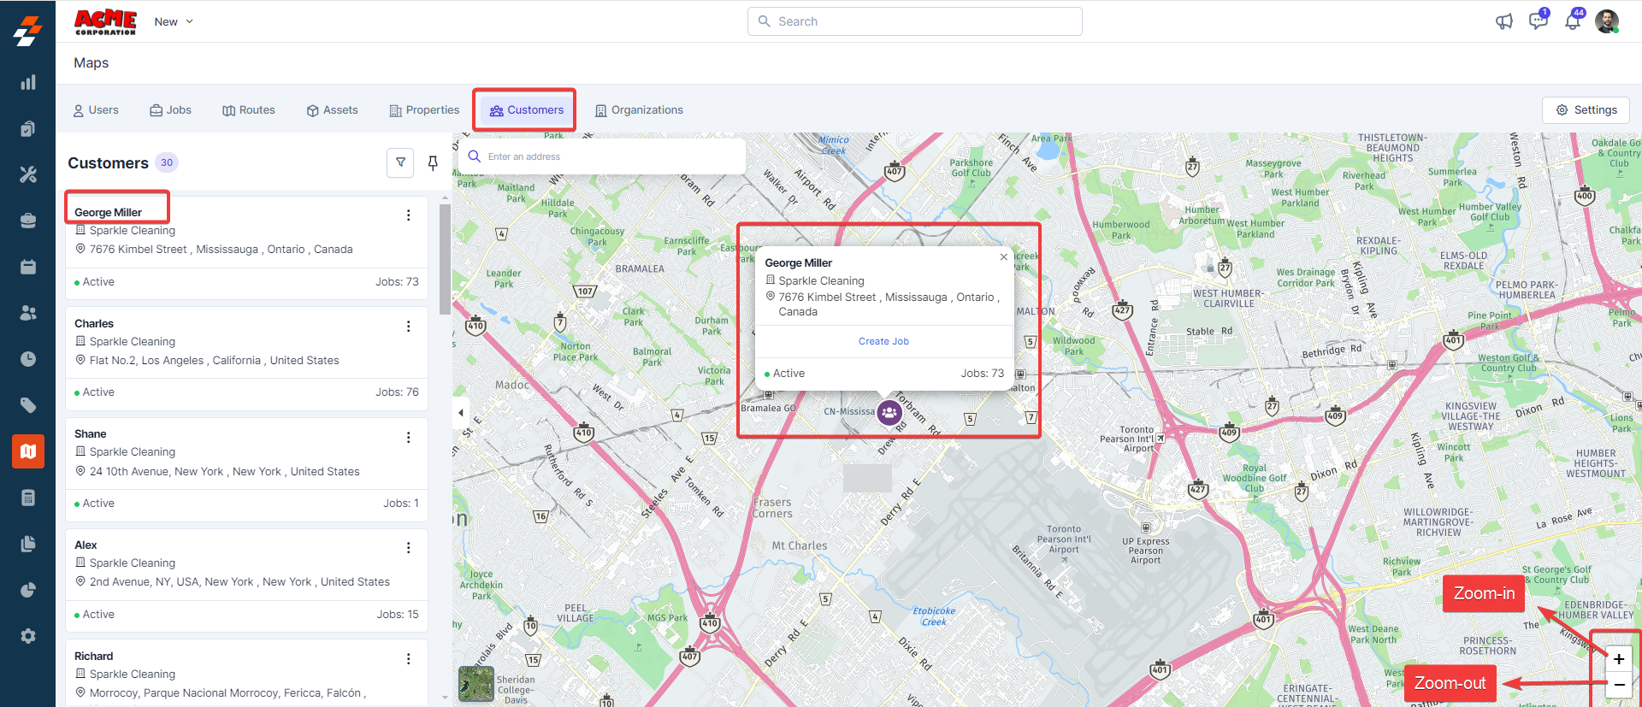Open the dashboard bar chart icon in sidebar
This screenshot has height=707, width=1642.
tap(28, 82)
